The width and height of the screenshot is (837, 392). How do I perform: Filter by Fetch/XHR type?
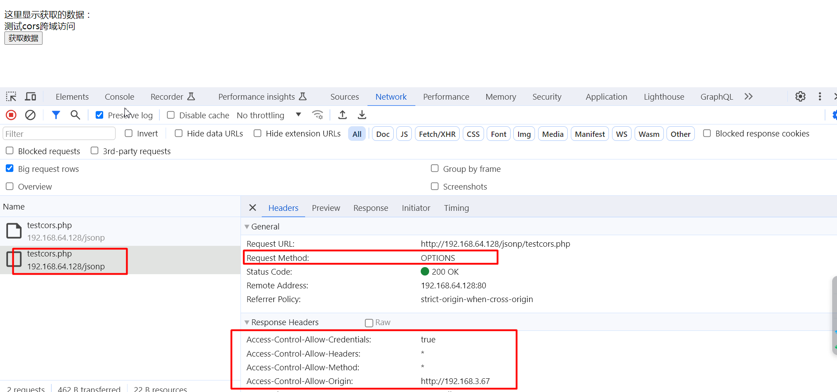tap(437, 134)
